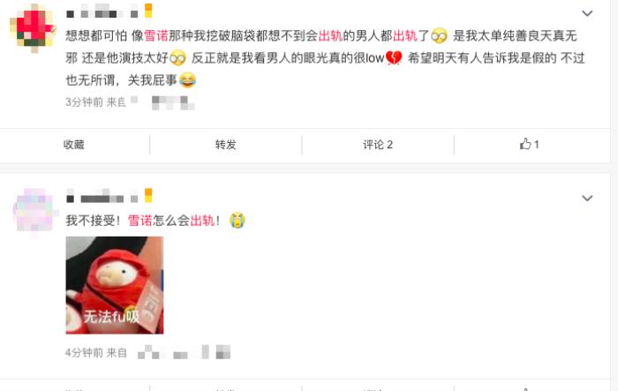The height and width of the screenshot is (391, 618).
Task: Click the first post's blurred username
Action: 102,11
